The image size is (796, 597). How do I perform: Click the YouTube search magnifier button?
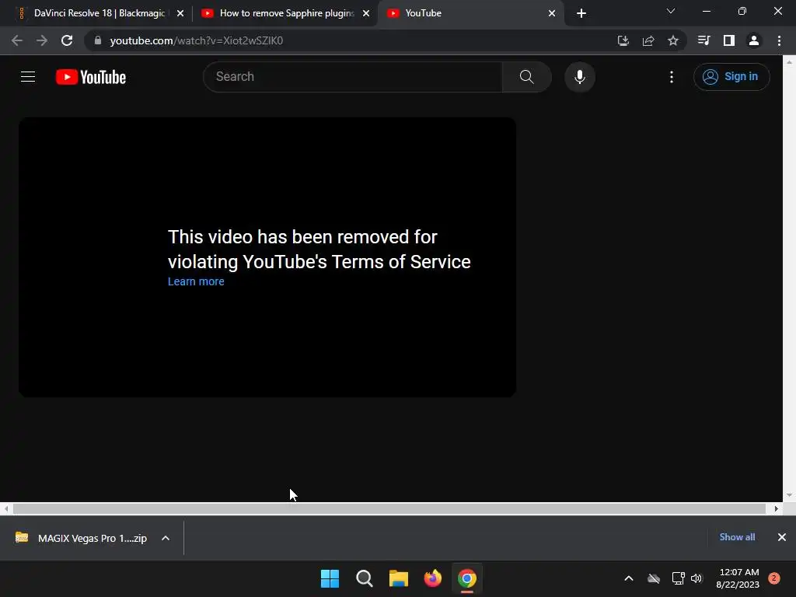(526, 77)
